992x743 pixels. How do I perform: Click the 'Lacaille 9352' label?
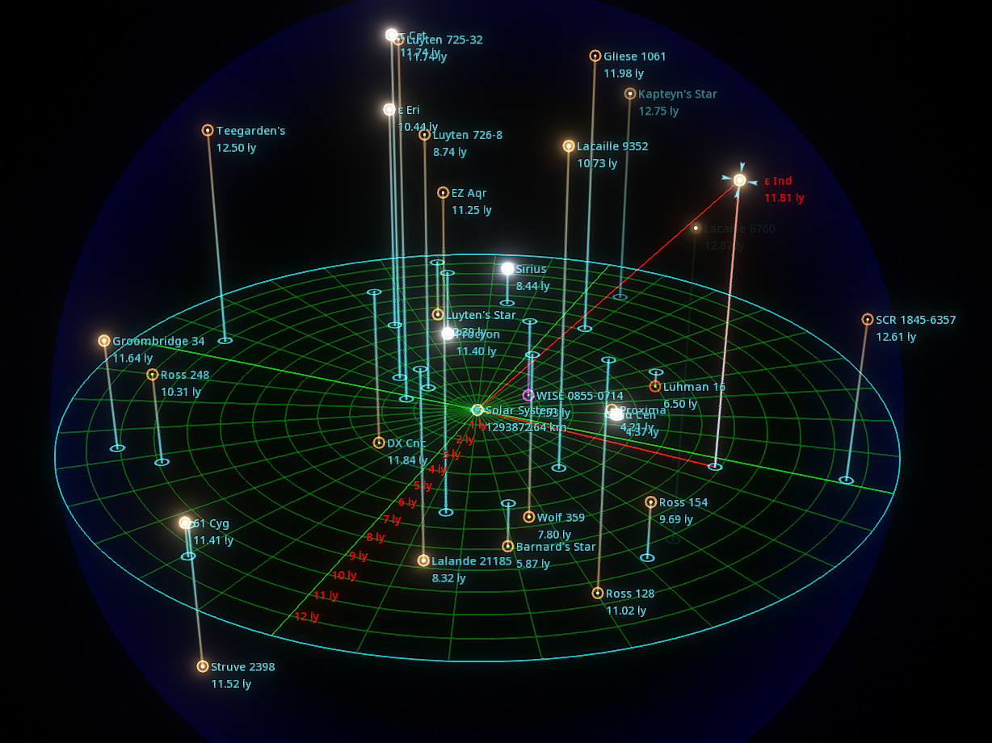612,146
